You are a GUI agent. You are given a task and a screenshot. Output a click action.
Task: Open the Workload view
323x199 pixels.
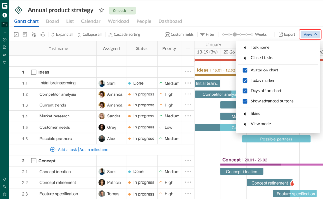coord(118,21)
